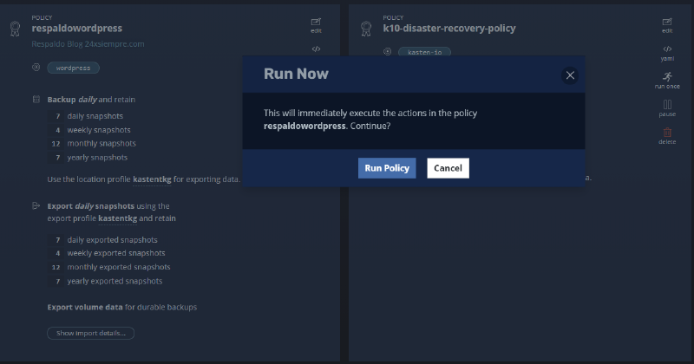694x364 pixels.
Task: Show import details for respaldowordpress
Action: [x=91, y=333]
